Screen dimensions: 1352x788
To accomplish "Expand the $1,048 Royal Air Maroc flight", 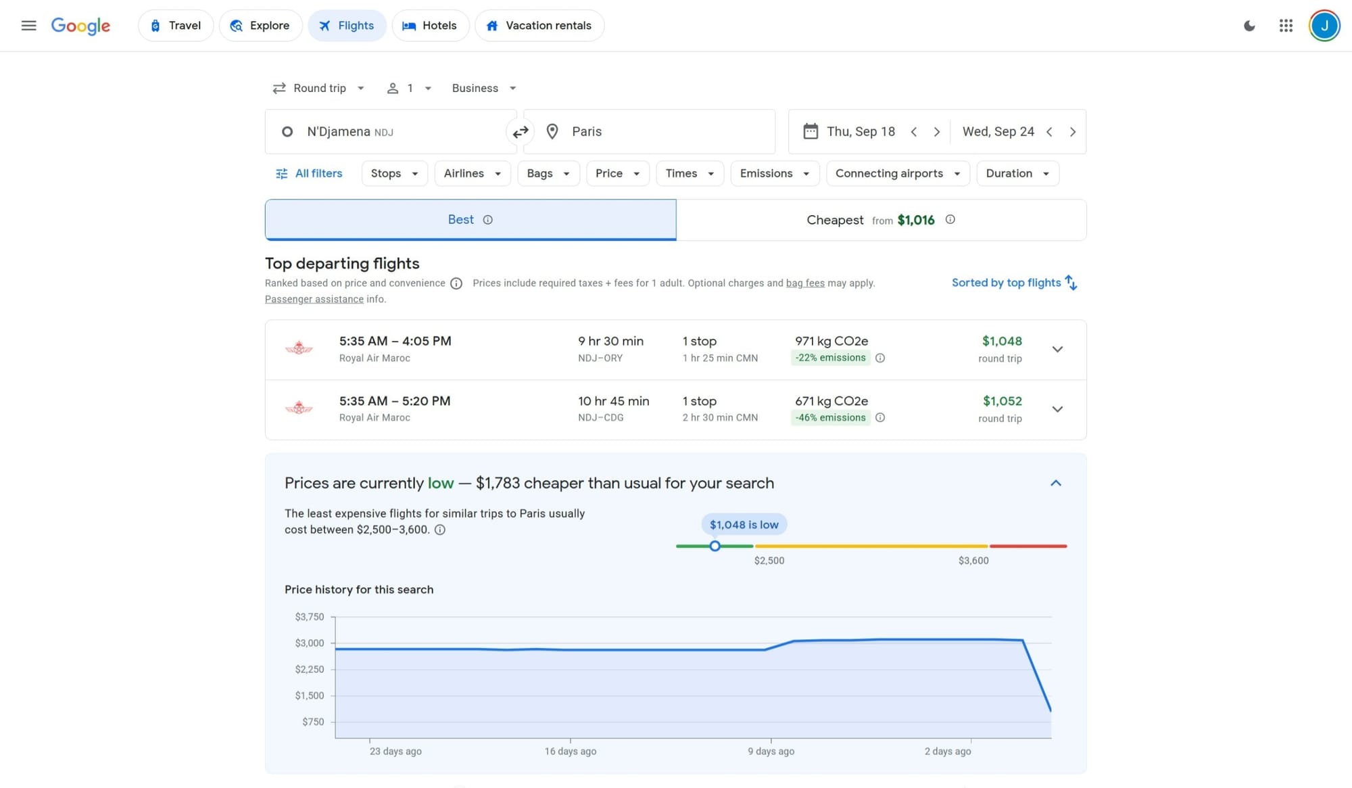I will tap(1057, 350).
